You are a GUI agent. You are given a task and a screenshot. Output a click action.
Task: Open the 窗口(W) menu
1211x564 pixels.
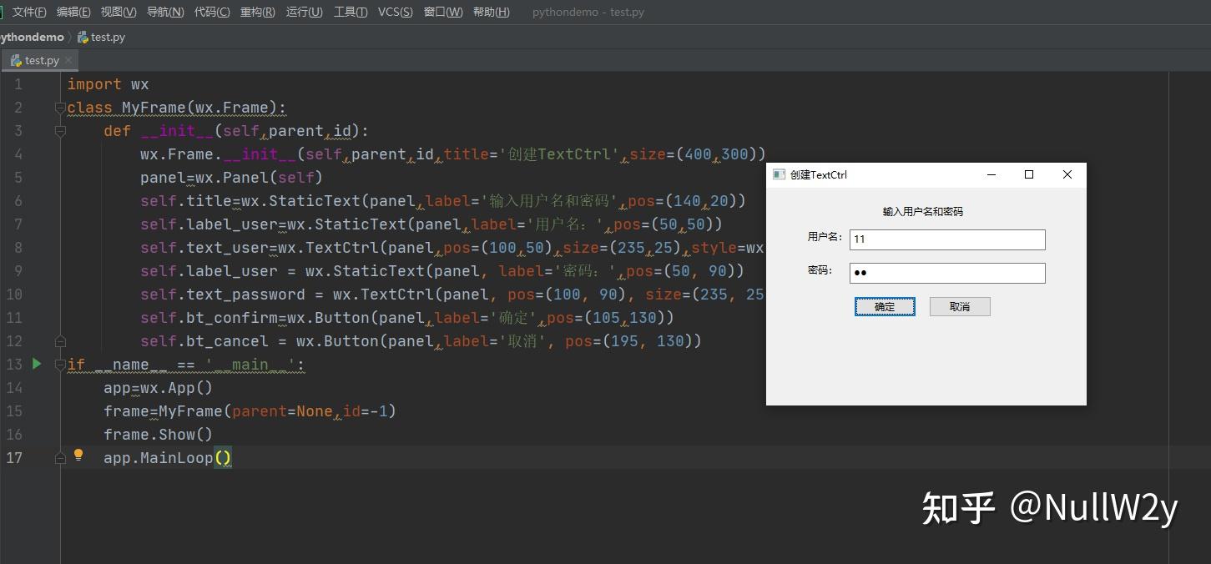point(443,12)
